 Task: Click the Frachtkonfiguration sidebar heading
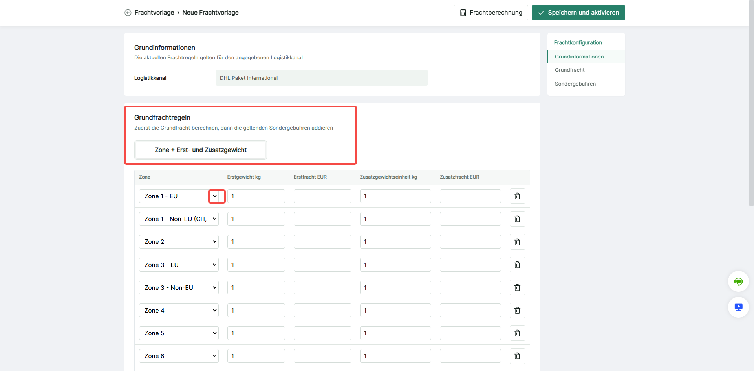578,42
